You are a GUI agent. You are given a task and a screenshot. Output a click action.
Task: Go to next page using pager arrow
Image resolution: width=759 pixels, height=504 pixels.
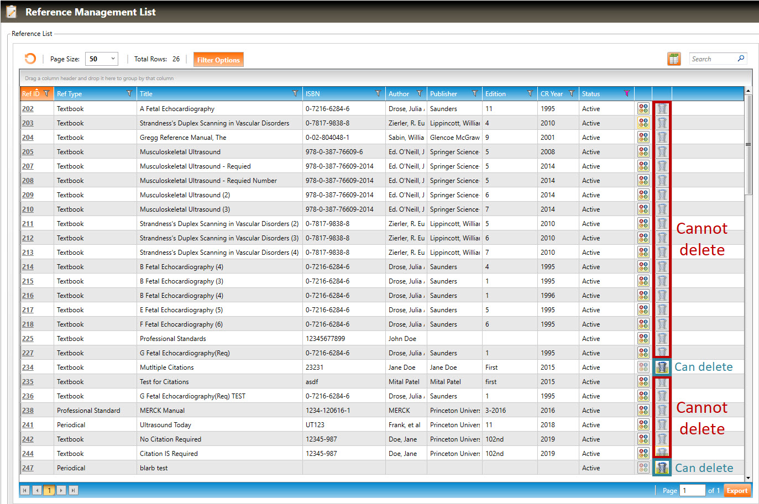tap(61, 490)
